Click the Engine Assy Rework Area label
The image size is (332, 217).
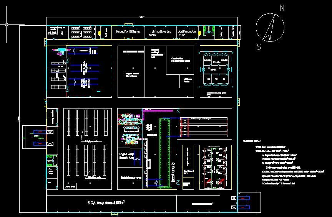[127, 156]
